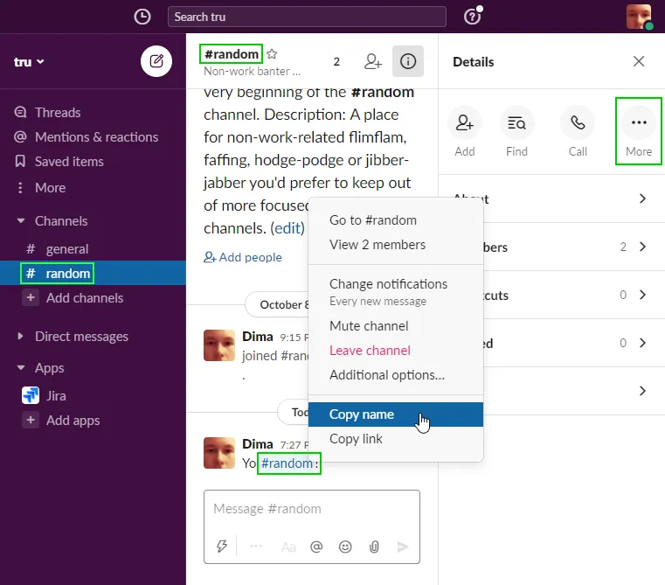Image resolution: width=665 pixels, height=585 pixels.
Task: Open Threads in the sidebar
Action: tap(58, 113)
